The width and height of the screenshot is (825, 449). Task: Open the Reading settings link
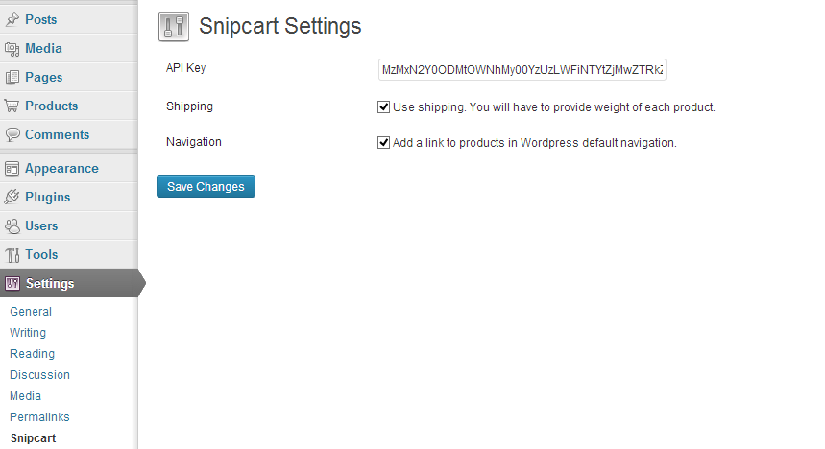click(32, 354)
